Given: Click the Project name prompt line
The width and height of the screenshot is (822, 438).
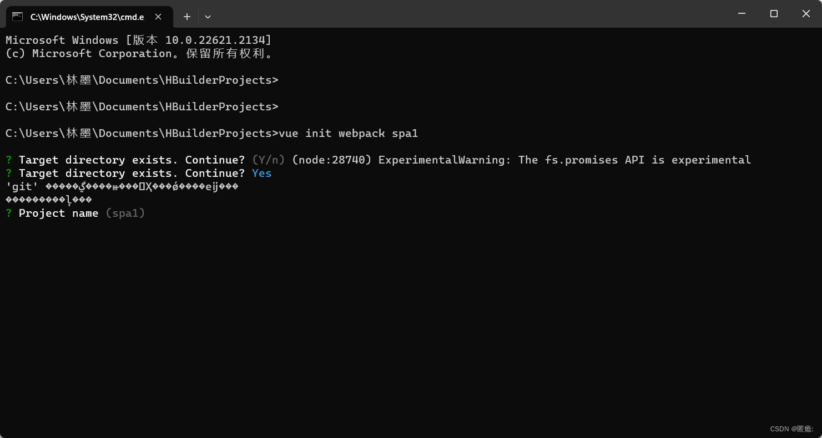Looking at the screenshot, I should click(x=58, y=213).
